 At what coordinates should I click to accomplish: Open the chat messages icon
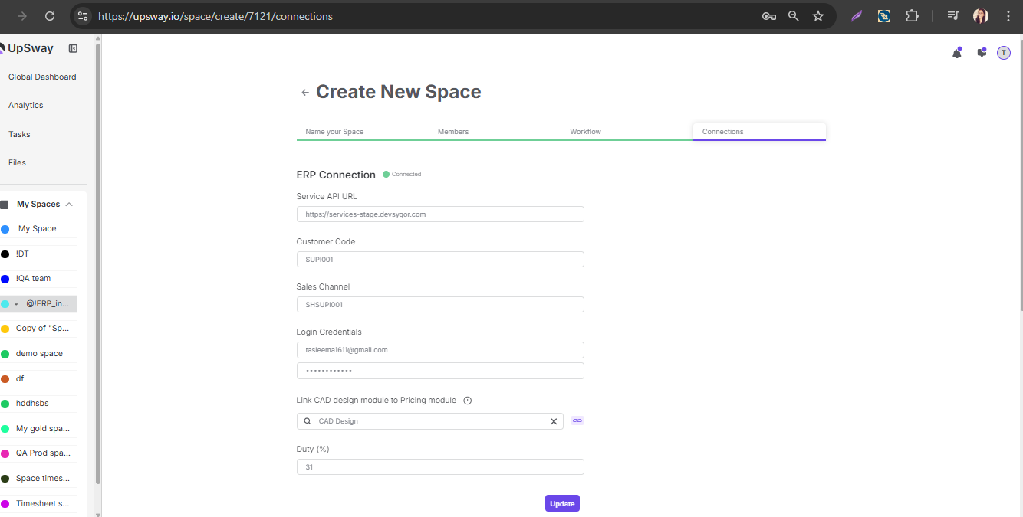981,53
